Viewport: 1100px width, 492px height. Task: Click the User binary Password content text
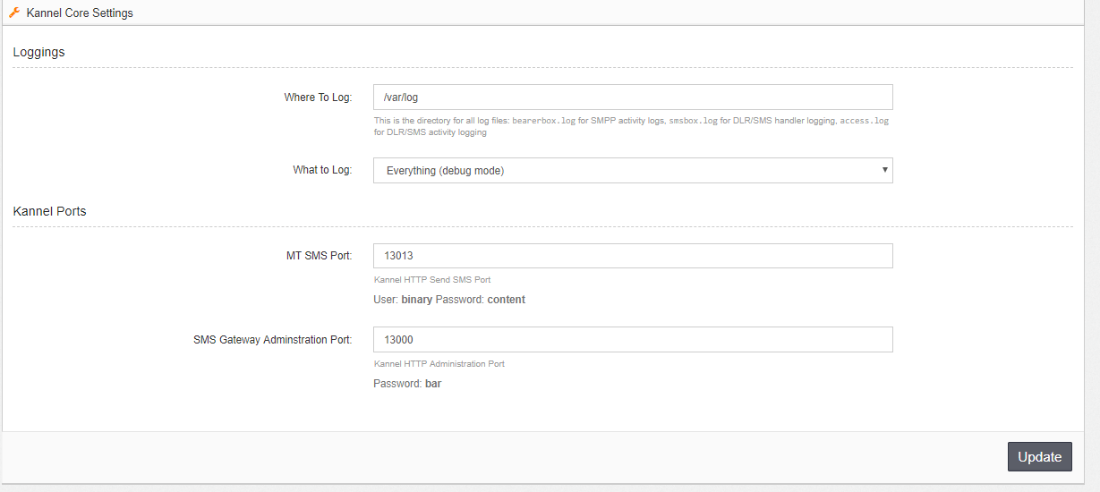point(449,300)
